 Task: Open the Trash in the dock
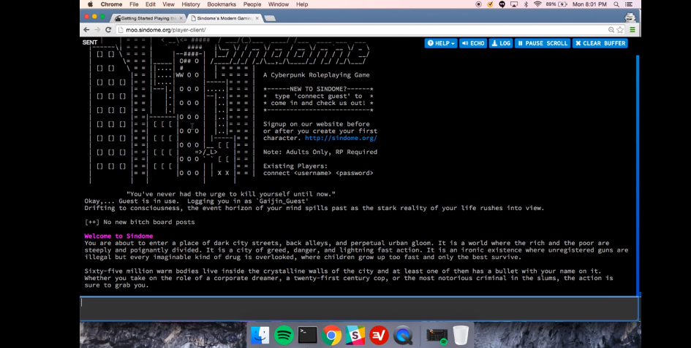461,336
